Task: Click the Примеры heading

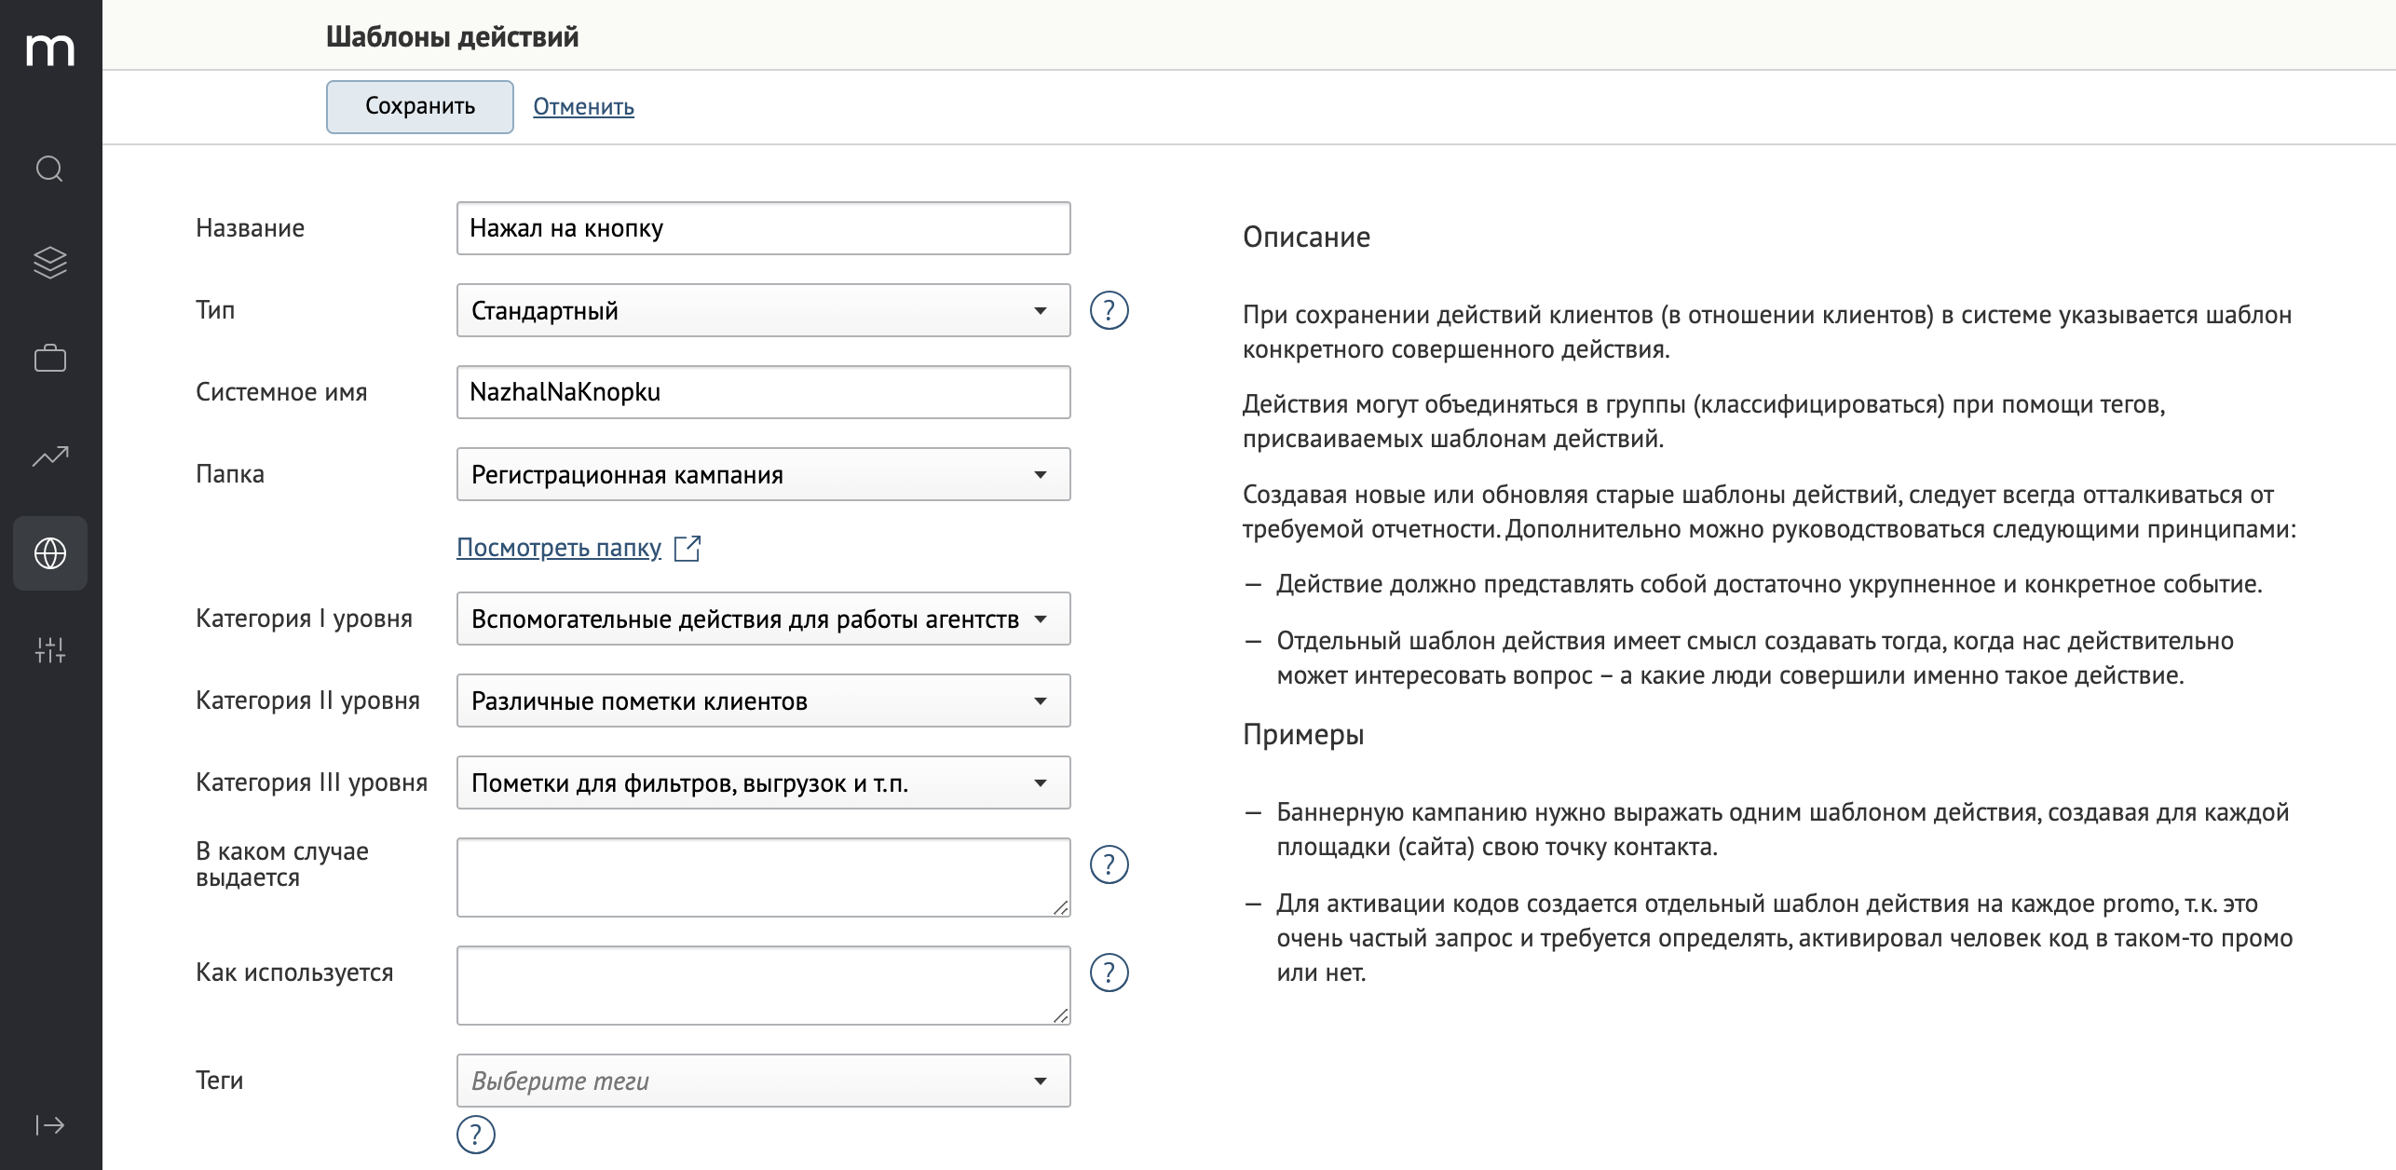Action: point(1303,735)
